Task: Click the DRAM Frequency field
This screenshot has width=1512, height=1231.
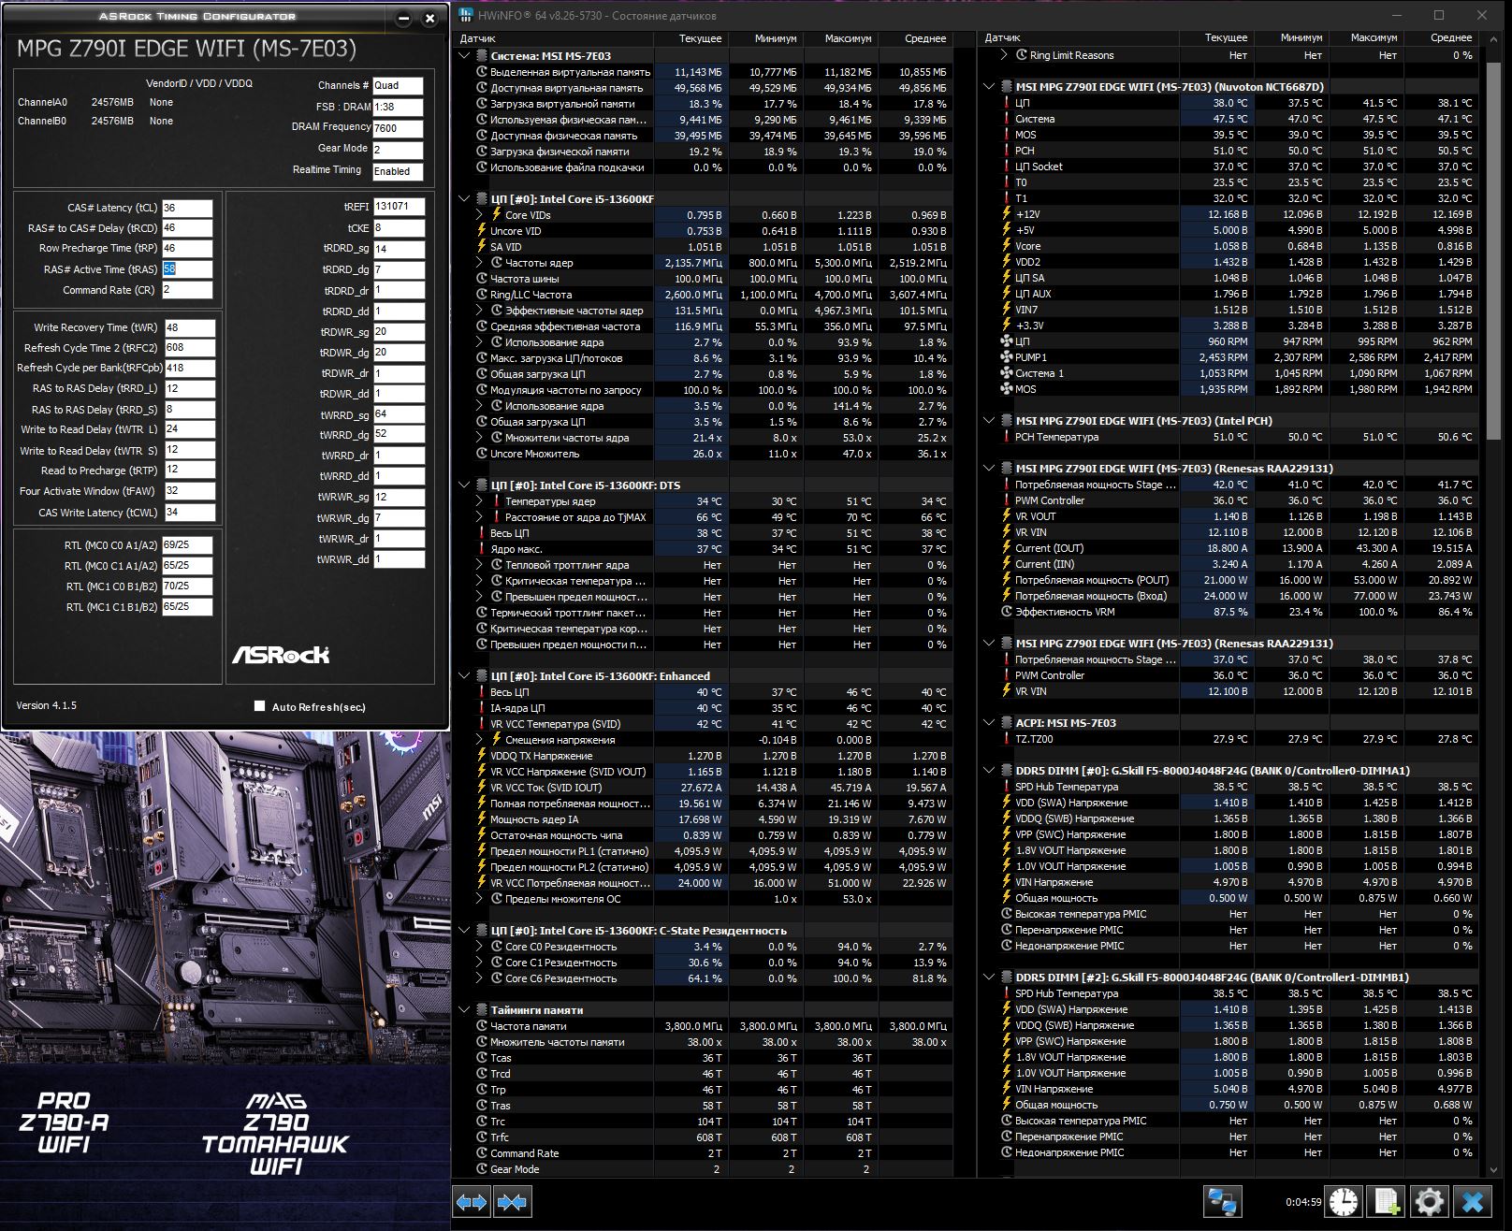Action: pyautogui.click(x=398, y=129)
